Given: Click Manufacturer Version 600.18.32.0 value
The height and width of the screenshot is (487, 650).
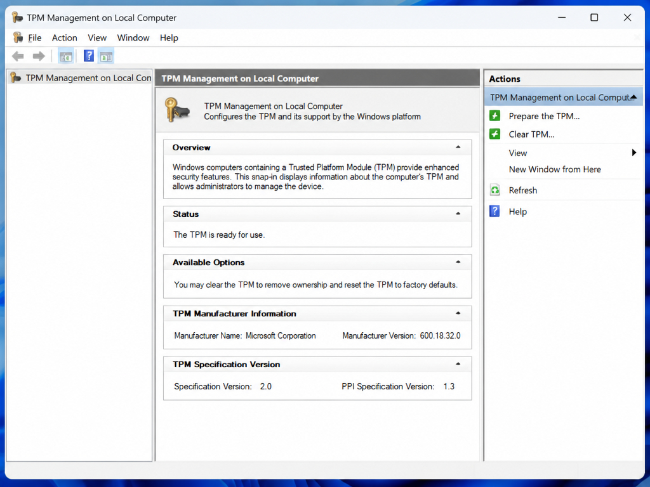Looking at the screenshot, I should click(x=440, y=335).
